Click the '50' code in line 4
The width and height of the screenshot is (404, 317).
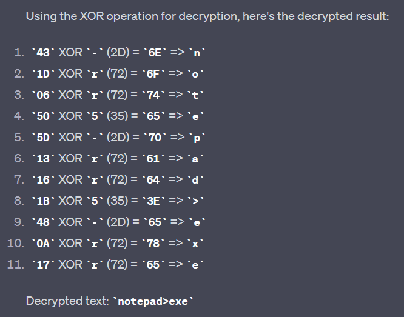pyautogui.click(x=44, y=116)
